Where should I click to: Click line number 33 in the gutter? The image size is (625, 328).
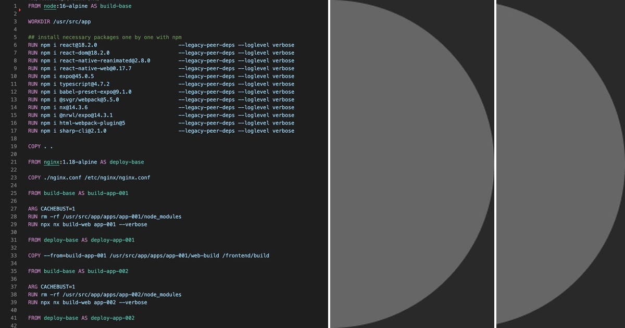click(14, 256)
